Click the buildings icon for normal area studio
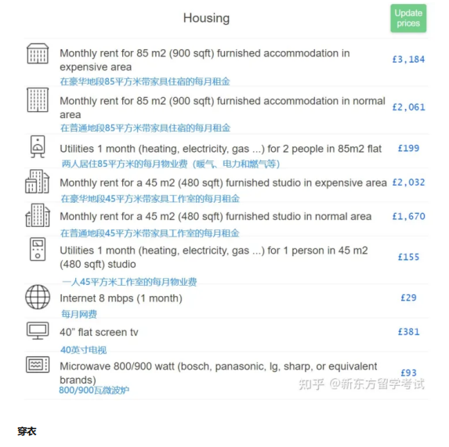The height and width of the screenshot is (447, 449). 38,215
